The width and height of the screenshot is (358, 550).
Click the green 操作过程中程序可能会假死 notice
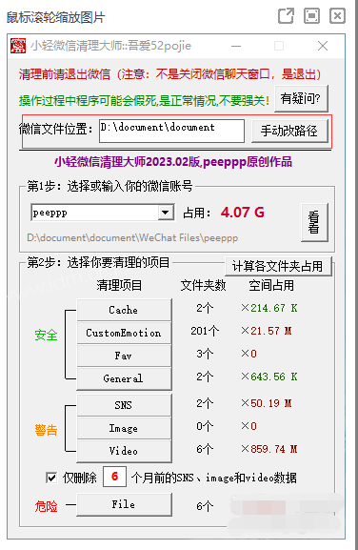(145, 101)
